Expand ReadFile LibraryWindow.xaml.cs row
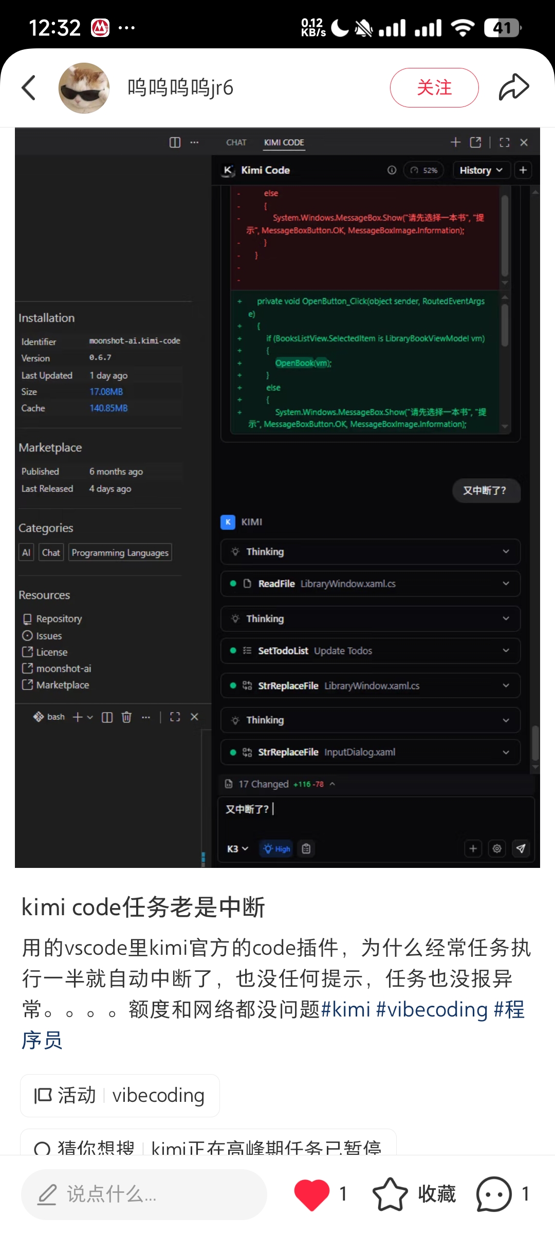Screen dimensions: 555x1234 tap(371, 584)
